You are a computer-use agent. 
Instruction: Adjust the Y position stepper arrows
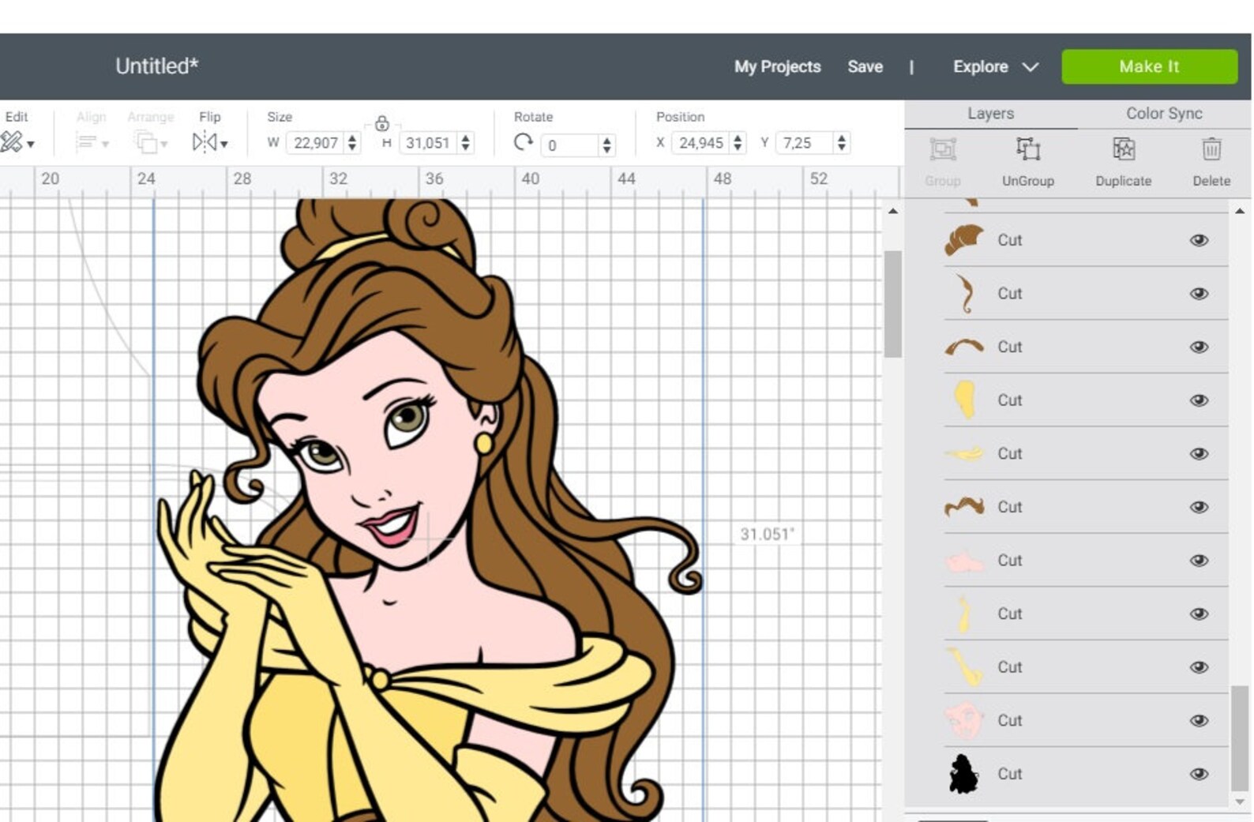click(842, 143)
